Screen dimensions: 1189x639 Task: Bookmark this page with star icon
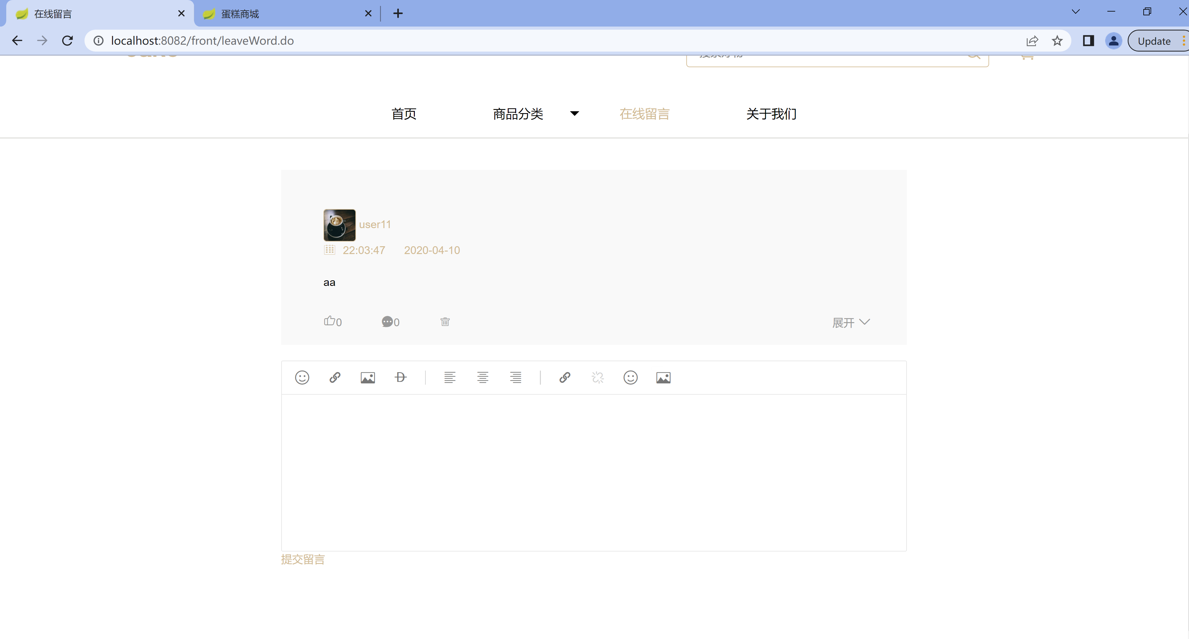1057,41
